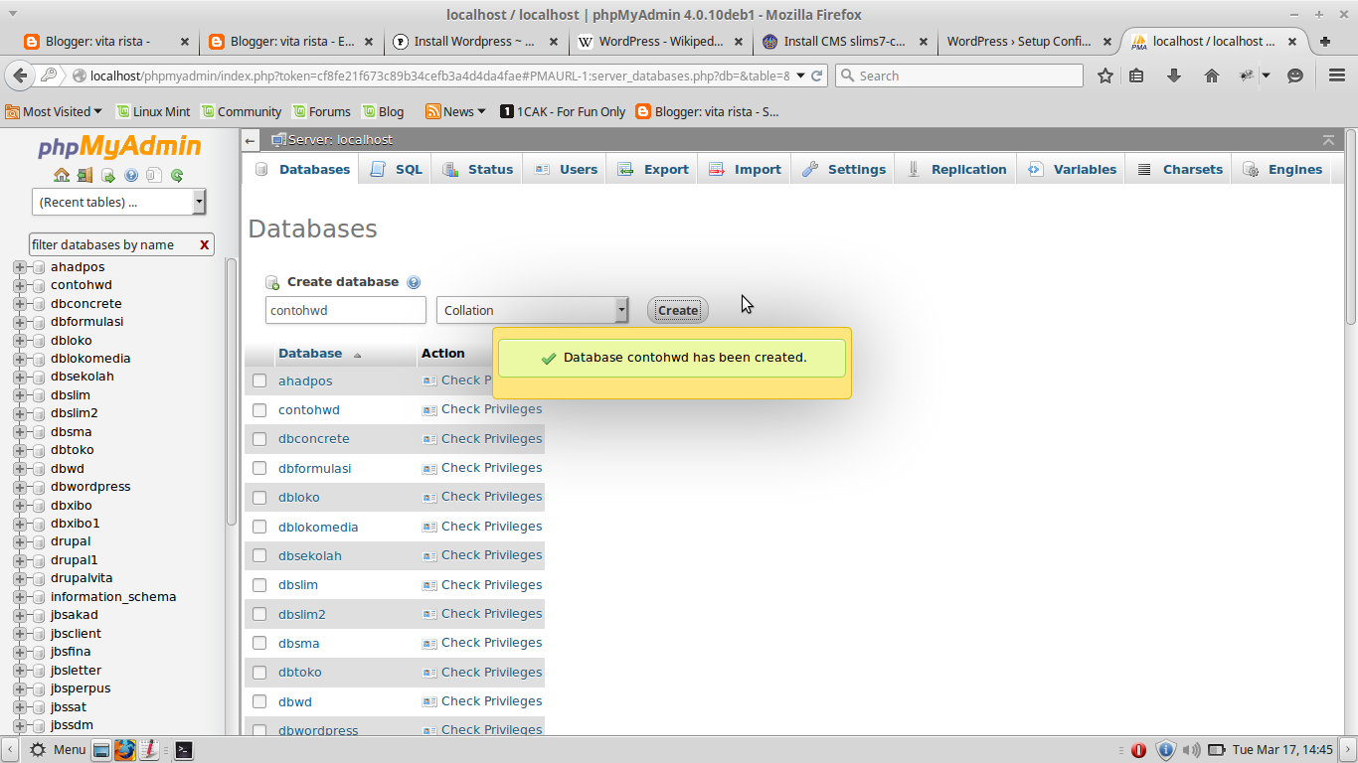1358x763 pixels.
Task: Open phpMyAdmin documentation via question mark icon
Action: pyautogui.click(x=130, y=175)
